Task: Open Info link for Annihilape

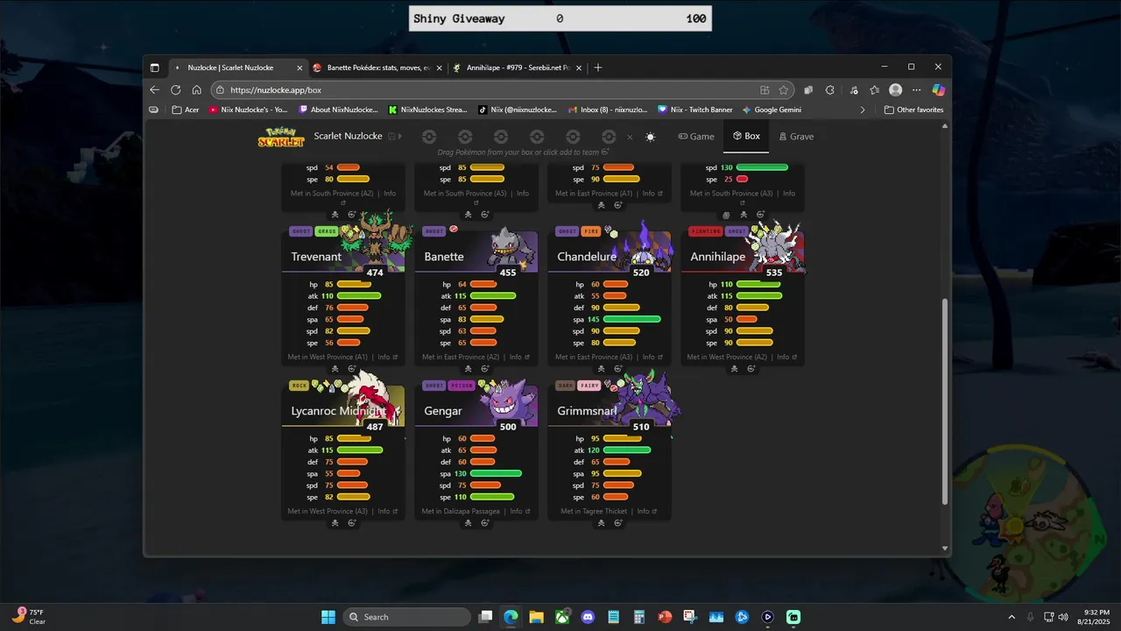Action: [x=786, y=357]
